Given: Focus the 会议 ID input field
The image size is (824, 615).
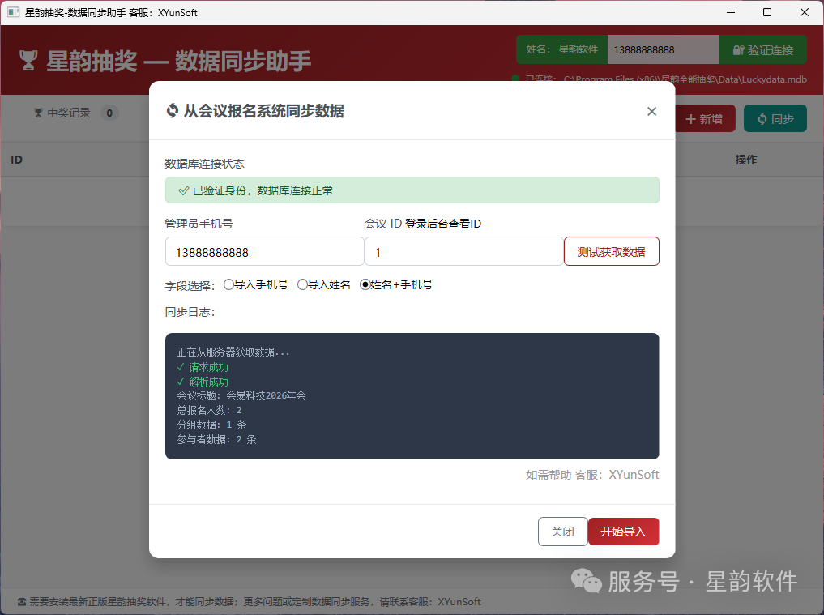Looking at the screenshot, I should (464, 252).
